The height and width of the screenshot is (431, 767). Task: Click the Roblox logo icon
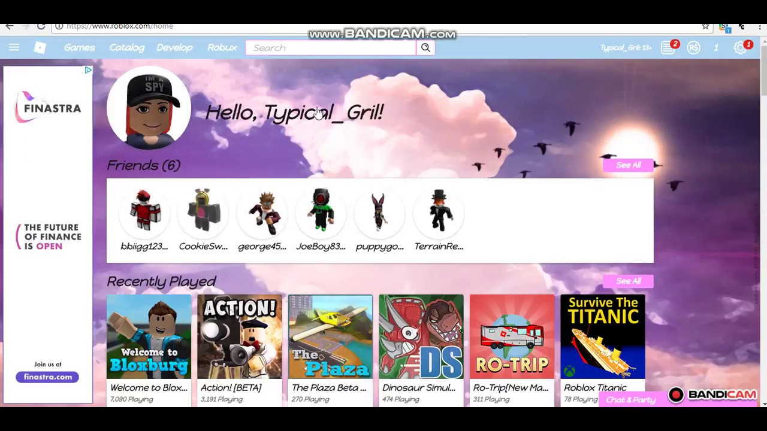[40, 48]
